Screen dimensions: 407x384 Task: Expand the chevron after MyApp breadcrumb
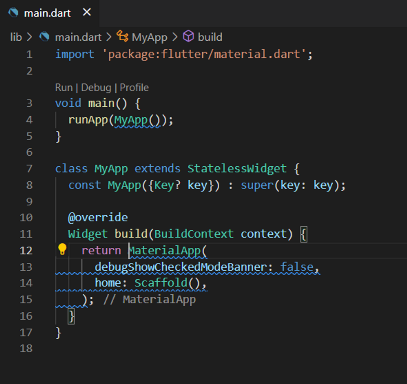click(x=175, y=37)
